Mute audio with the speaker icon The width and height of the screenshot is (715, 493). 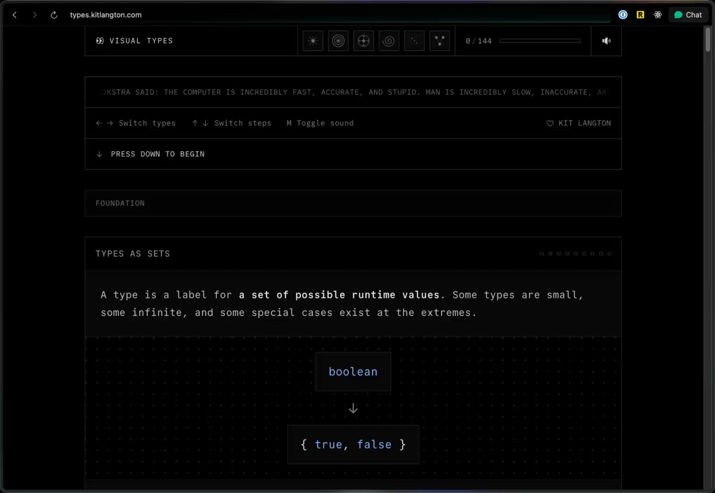(x=606, y=41)
